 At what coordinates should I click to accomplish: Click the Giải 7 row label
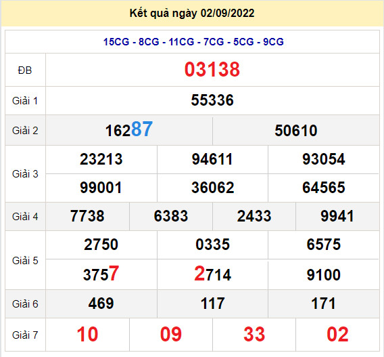pos(25,335)
